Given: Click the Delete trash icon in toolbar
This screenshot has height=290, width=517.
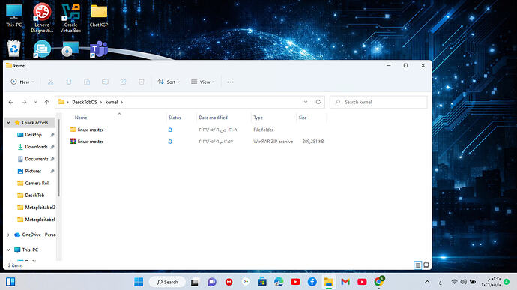Looking at the screenshot, I should point(141,82).
